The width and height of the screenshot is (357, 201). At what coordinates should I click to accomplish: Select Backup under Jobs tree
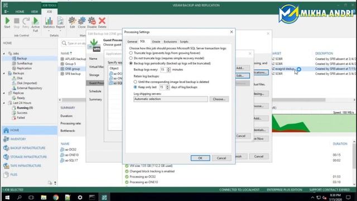[x=22, y=59]
